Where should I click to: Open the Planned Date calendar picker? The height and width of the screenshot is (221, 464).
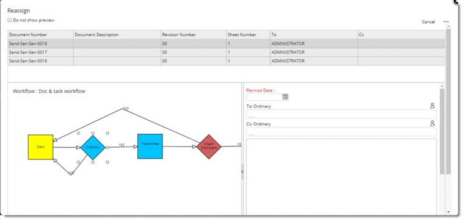(285, 96)
